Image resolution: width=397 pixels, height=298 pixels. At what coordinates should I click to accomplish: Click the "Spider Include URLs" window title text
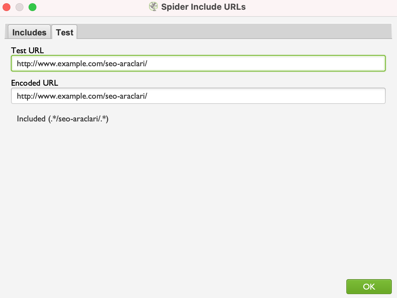(x=203, y=7)
